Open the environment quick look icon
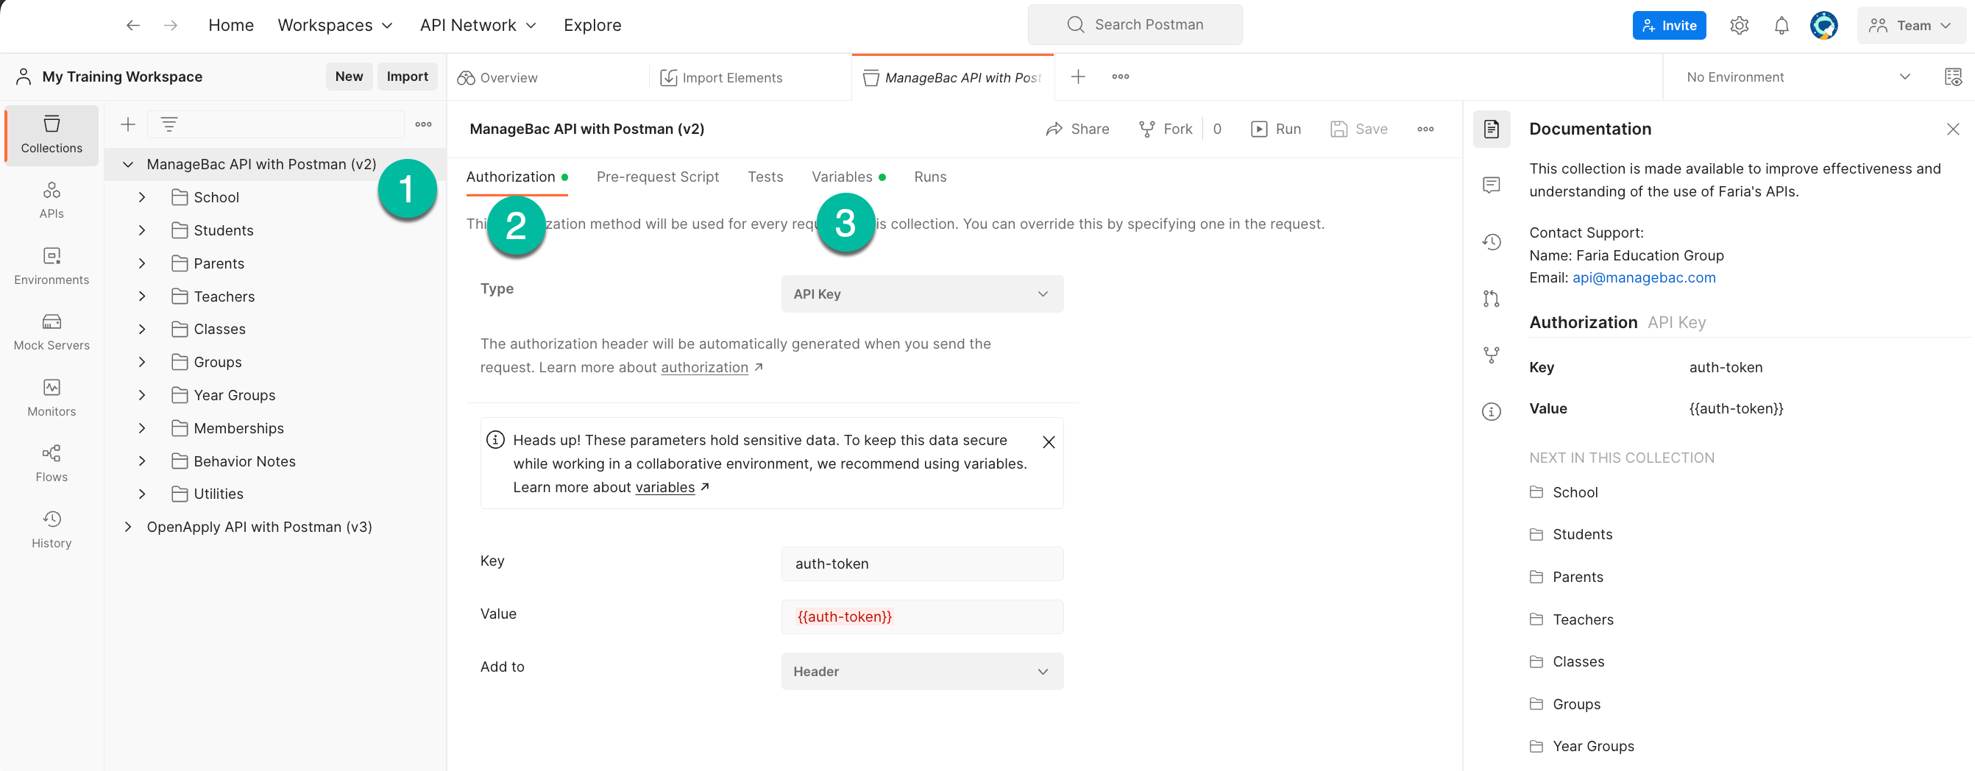The image size is (1975, 771). [1952, 77]
